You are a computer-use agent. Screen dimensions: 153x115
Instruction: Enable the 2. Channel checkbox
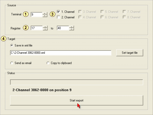[58, 17]
